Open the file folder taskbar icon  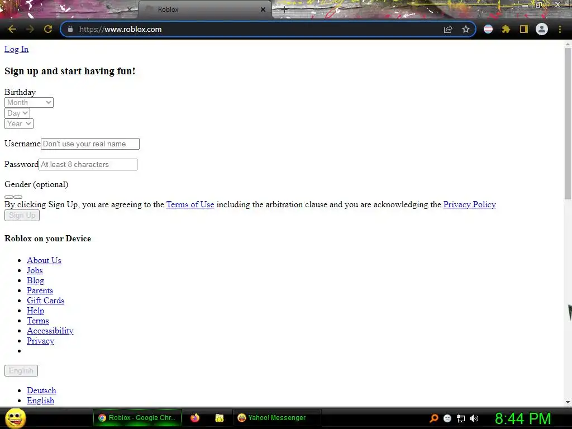219,418
